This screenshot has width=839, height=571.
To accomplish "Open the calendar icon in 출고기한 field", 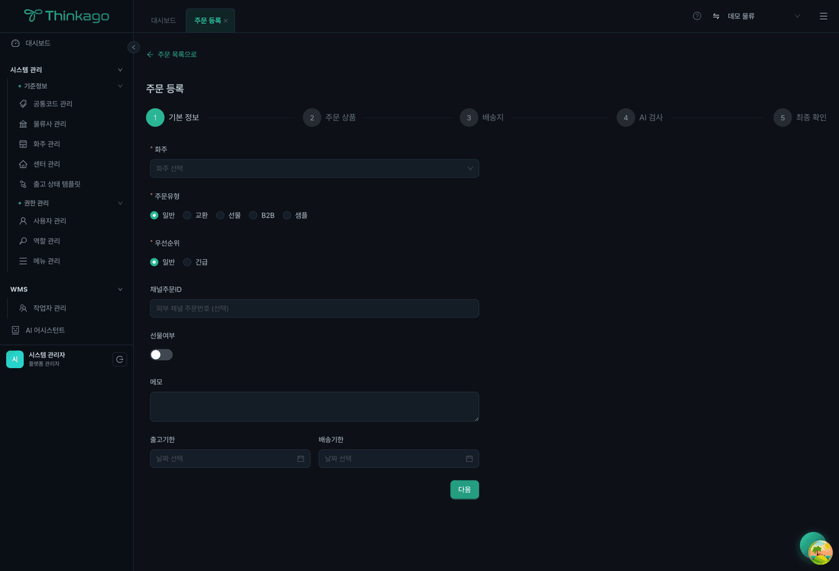I will click(x=301, y=459).
